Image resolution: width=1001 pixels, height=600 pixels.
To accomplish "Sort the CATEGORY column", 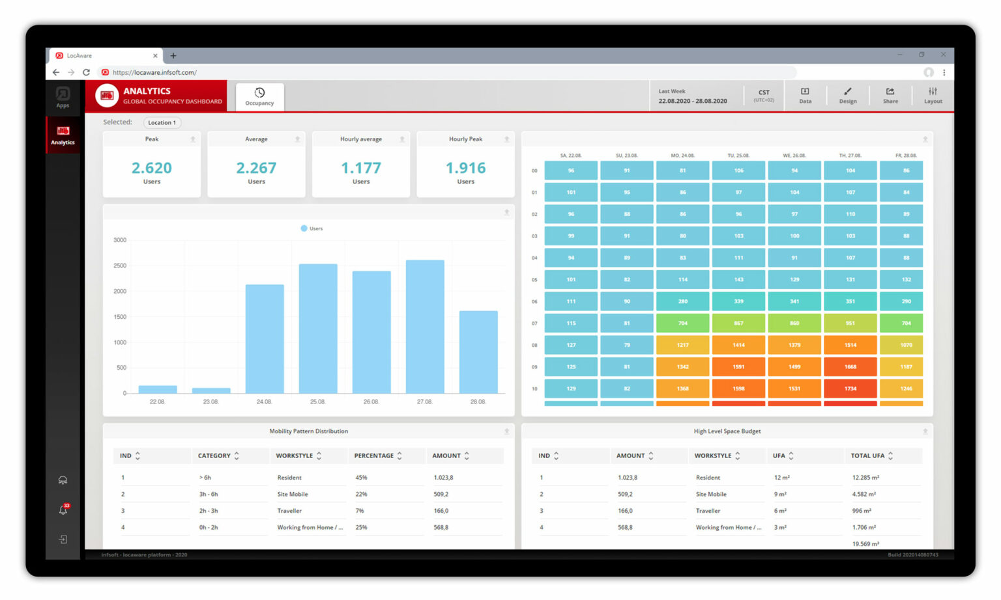I will [237, 456].
